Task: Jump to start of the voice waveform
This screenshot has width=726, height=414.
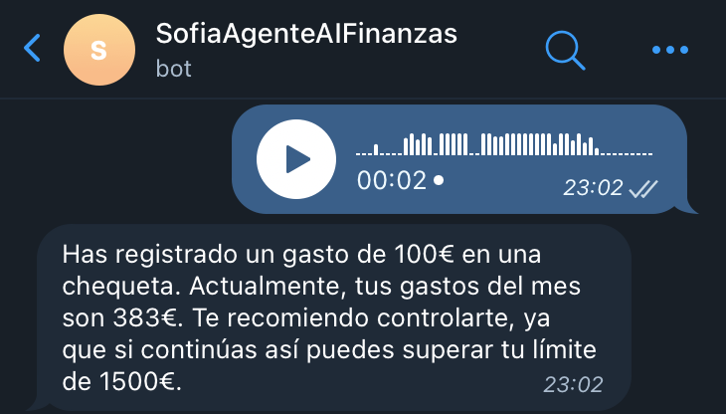Action: pos(357,153)
